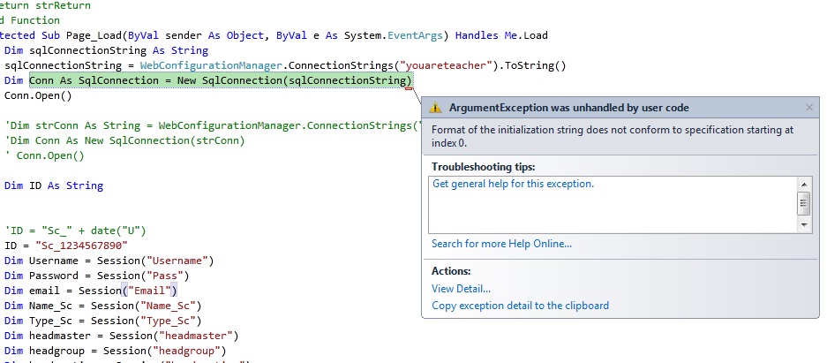Click the 'Dim Name_Sc' line

pyautogui.click(x=103, y=306)
